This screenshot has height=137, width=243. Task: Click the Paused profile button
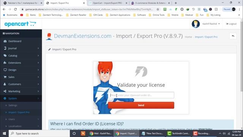229,9
